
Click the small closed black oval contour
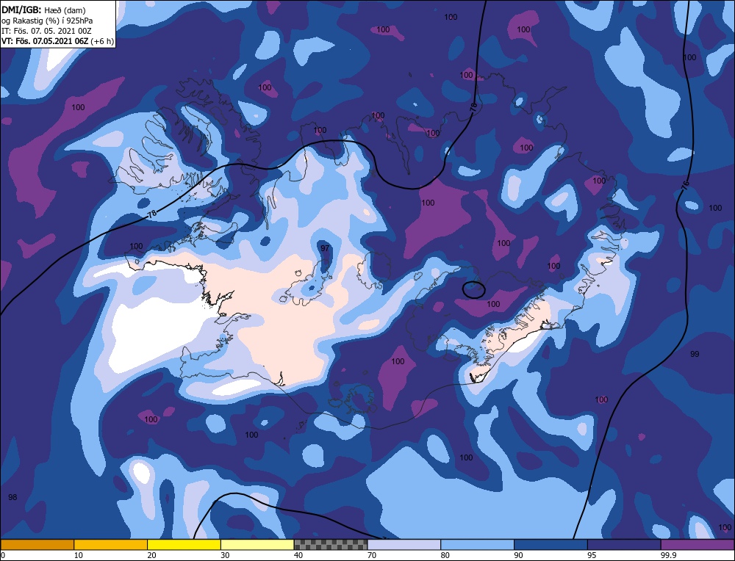point(473,290)
